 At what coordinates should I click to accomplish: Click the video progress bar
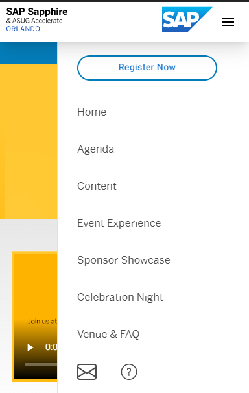click(x=41, y=364)
